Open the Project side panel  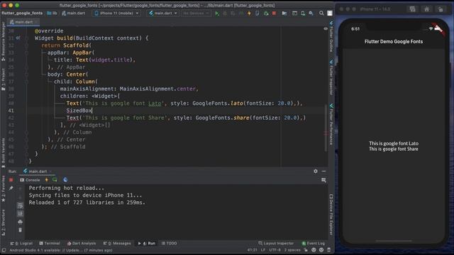(3, 79)
